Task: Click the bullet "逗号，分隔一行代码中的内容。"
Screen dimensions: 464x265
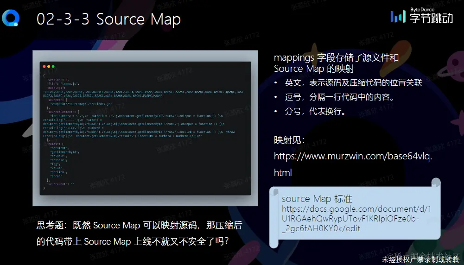Action: click(x=339, y=97)
